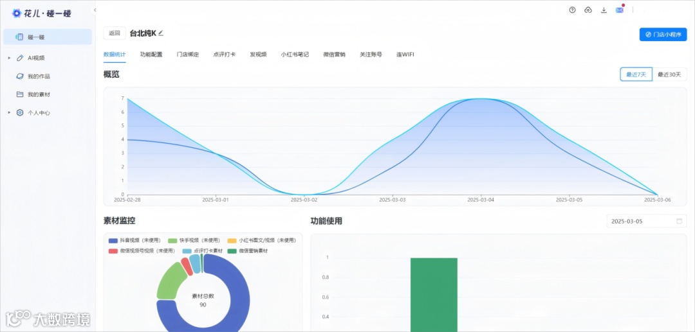Open the 点评打卡 tab
Screen dimensions: 695x332
225,55
